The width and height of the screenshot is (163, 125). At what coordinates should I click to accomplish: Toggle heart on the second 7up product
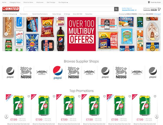point(54,96)
